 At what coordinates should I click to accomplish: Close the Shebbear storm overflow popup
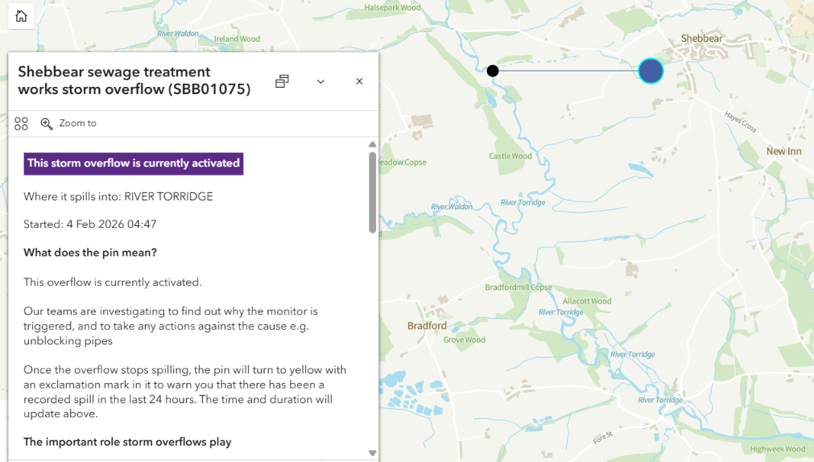359,81
